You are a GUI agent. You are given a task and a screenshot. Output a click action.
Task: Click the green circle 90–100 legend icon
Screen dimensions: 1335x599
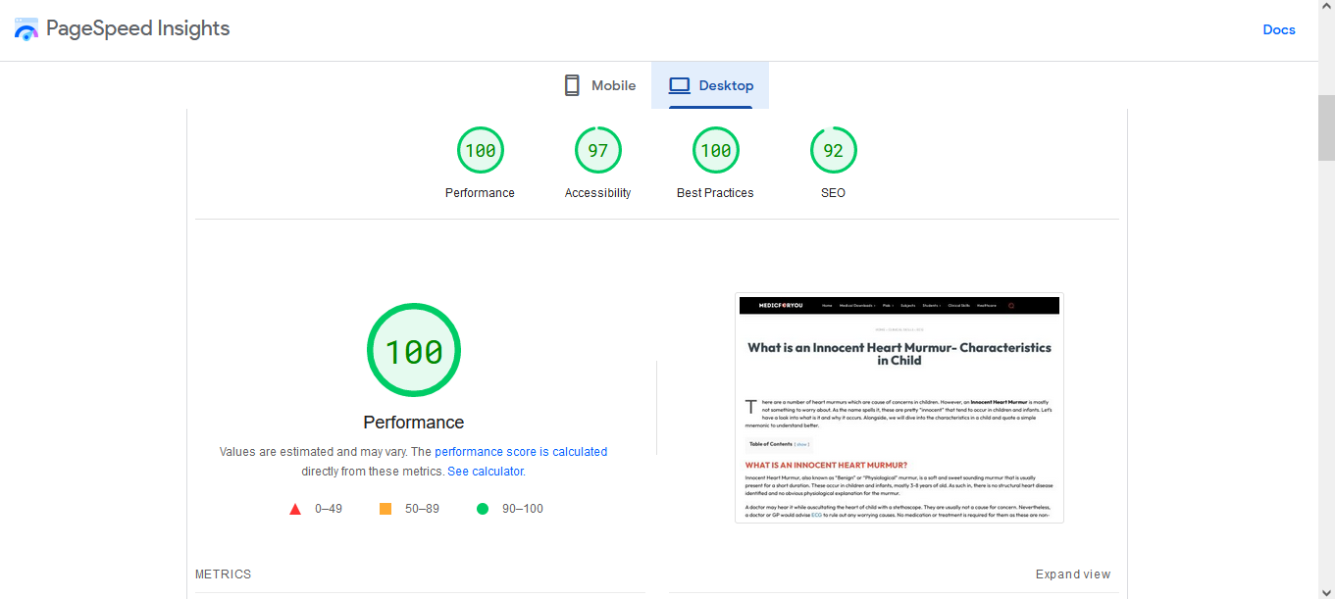(x=483, y=509)
